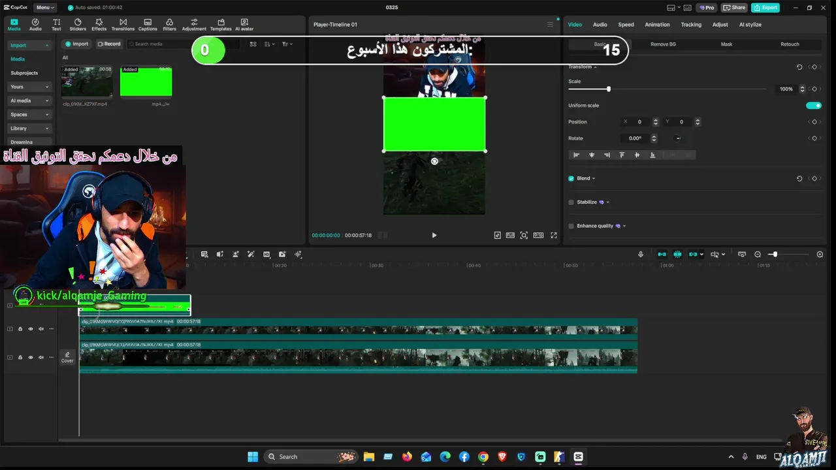
Task: Switch to the Speed tab
Action: (x=626, y=25)
